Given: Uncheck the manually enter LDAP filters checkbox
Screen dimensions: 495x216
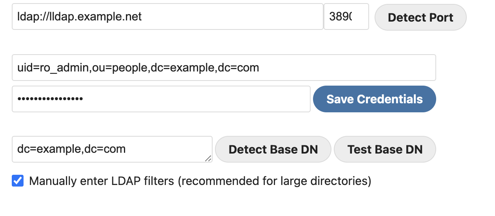Looking at the screenshot, I should tap(18, 181).
